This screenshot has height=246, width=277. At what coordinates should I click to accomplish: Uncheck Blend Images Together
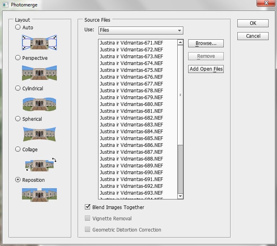coord(87,207)
